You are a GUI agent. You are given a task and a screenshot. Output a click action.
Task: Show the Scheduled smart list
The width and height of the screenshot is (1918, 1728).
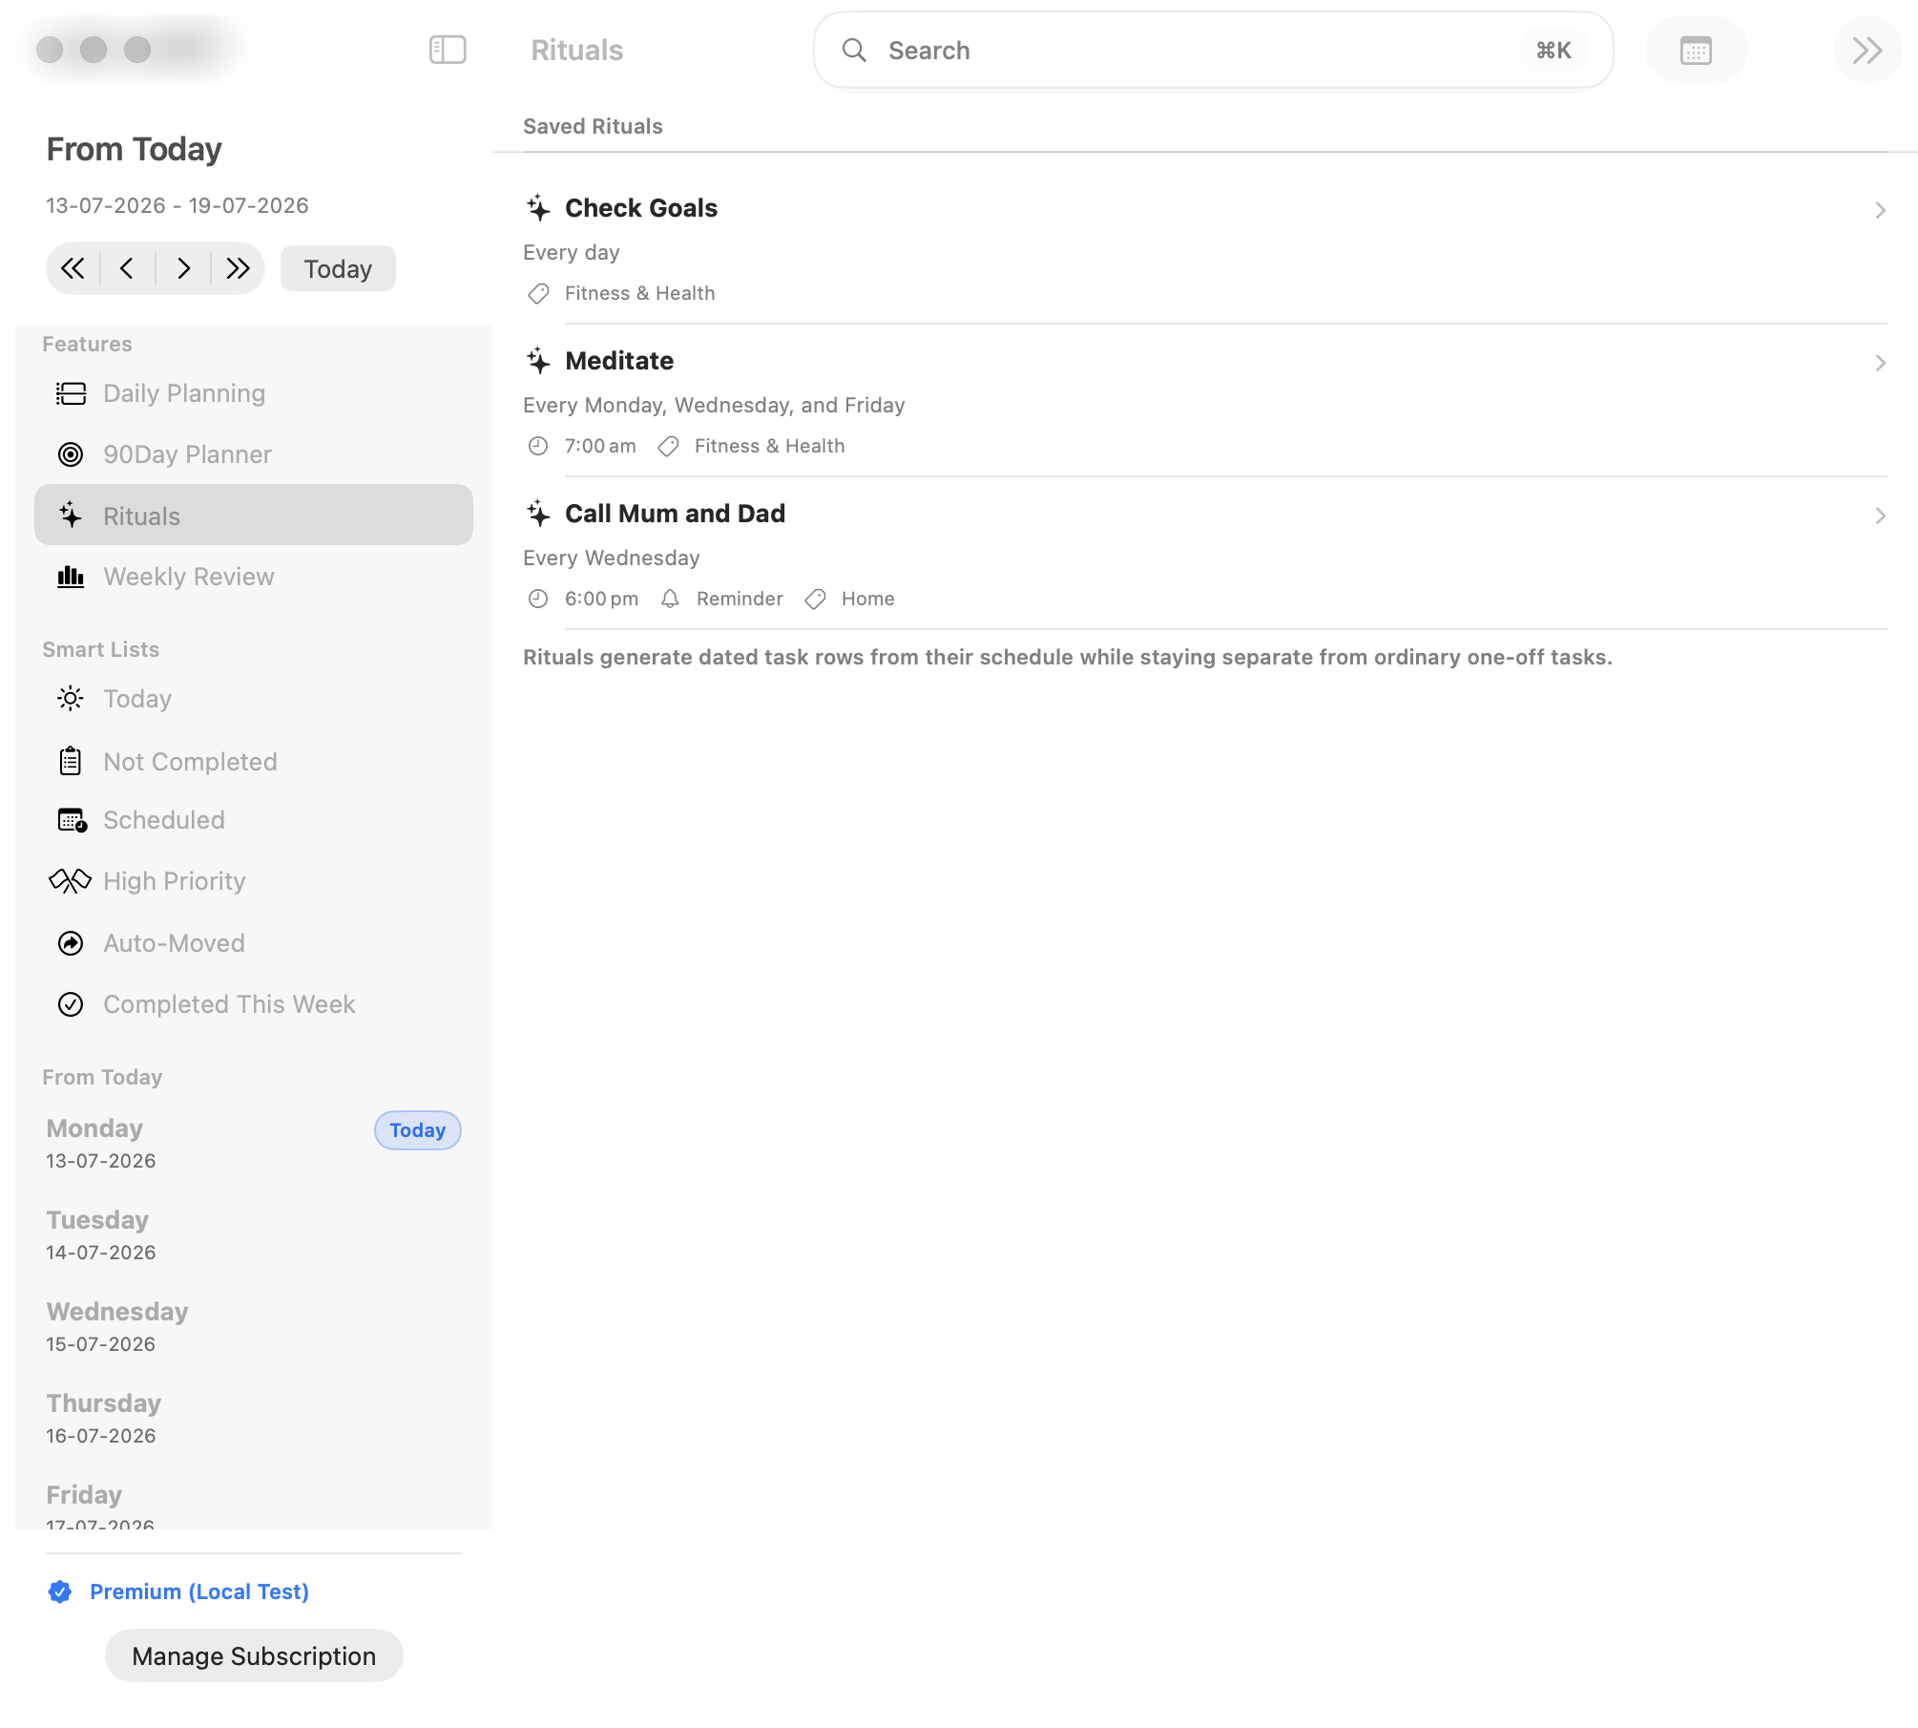pyautogui.click(x=254, y=820)
